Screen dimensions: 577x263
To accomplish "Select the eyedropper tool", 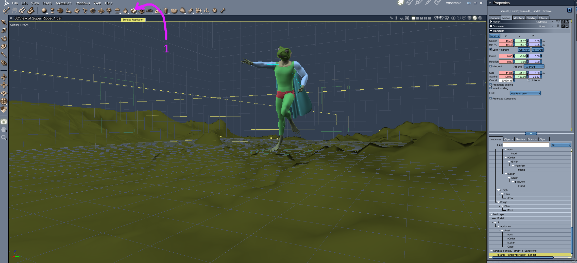I will click(x=4, y=55).
